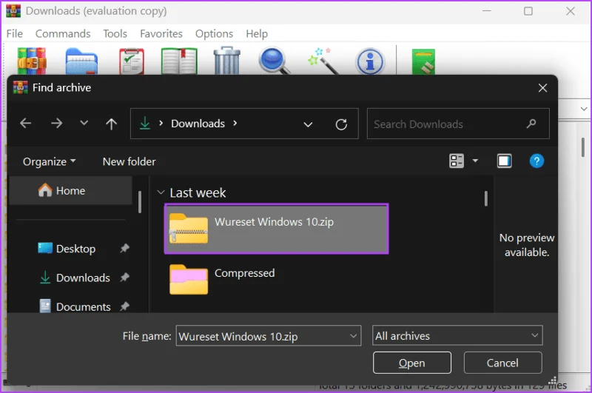Image resolution: width=592 pixels, height=393 pixels.
Task: Click the Wizard magic wand toolbar icon
Action: (x=323, y=61)
